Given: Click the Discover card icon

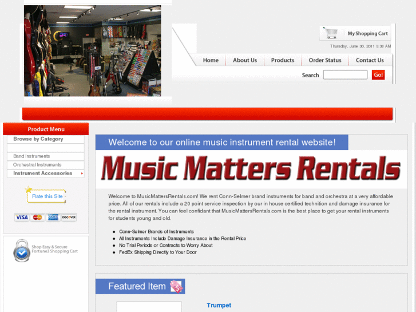Looking at the screenshot, I should (x=69, y=218).
